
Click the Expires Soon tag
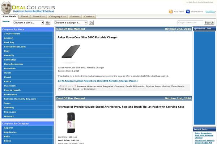tap(153, 86)
